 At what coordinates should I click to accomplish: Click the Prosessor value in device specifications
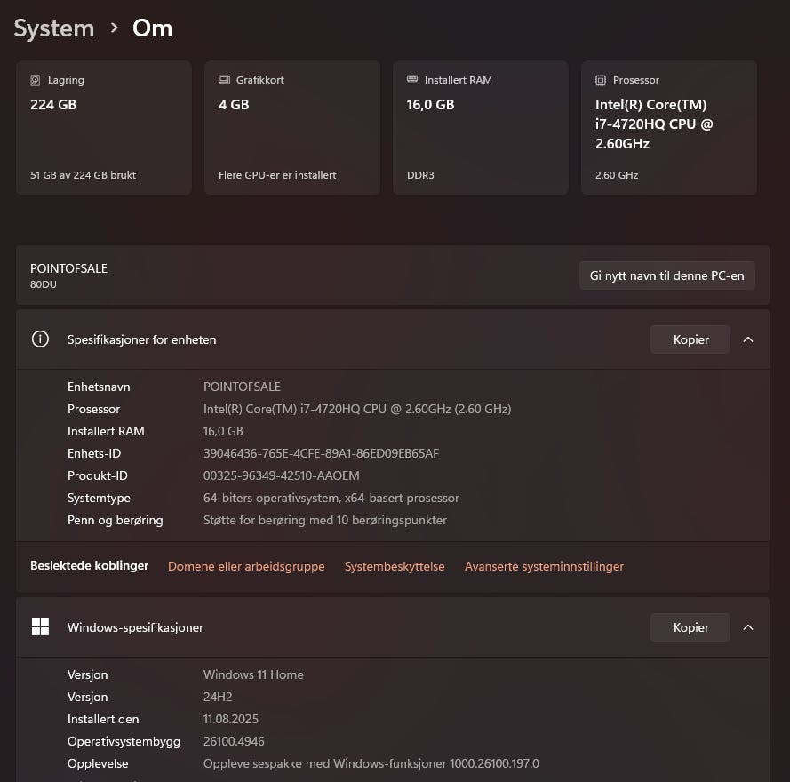point(357,409)
